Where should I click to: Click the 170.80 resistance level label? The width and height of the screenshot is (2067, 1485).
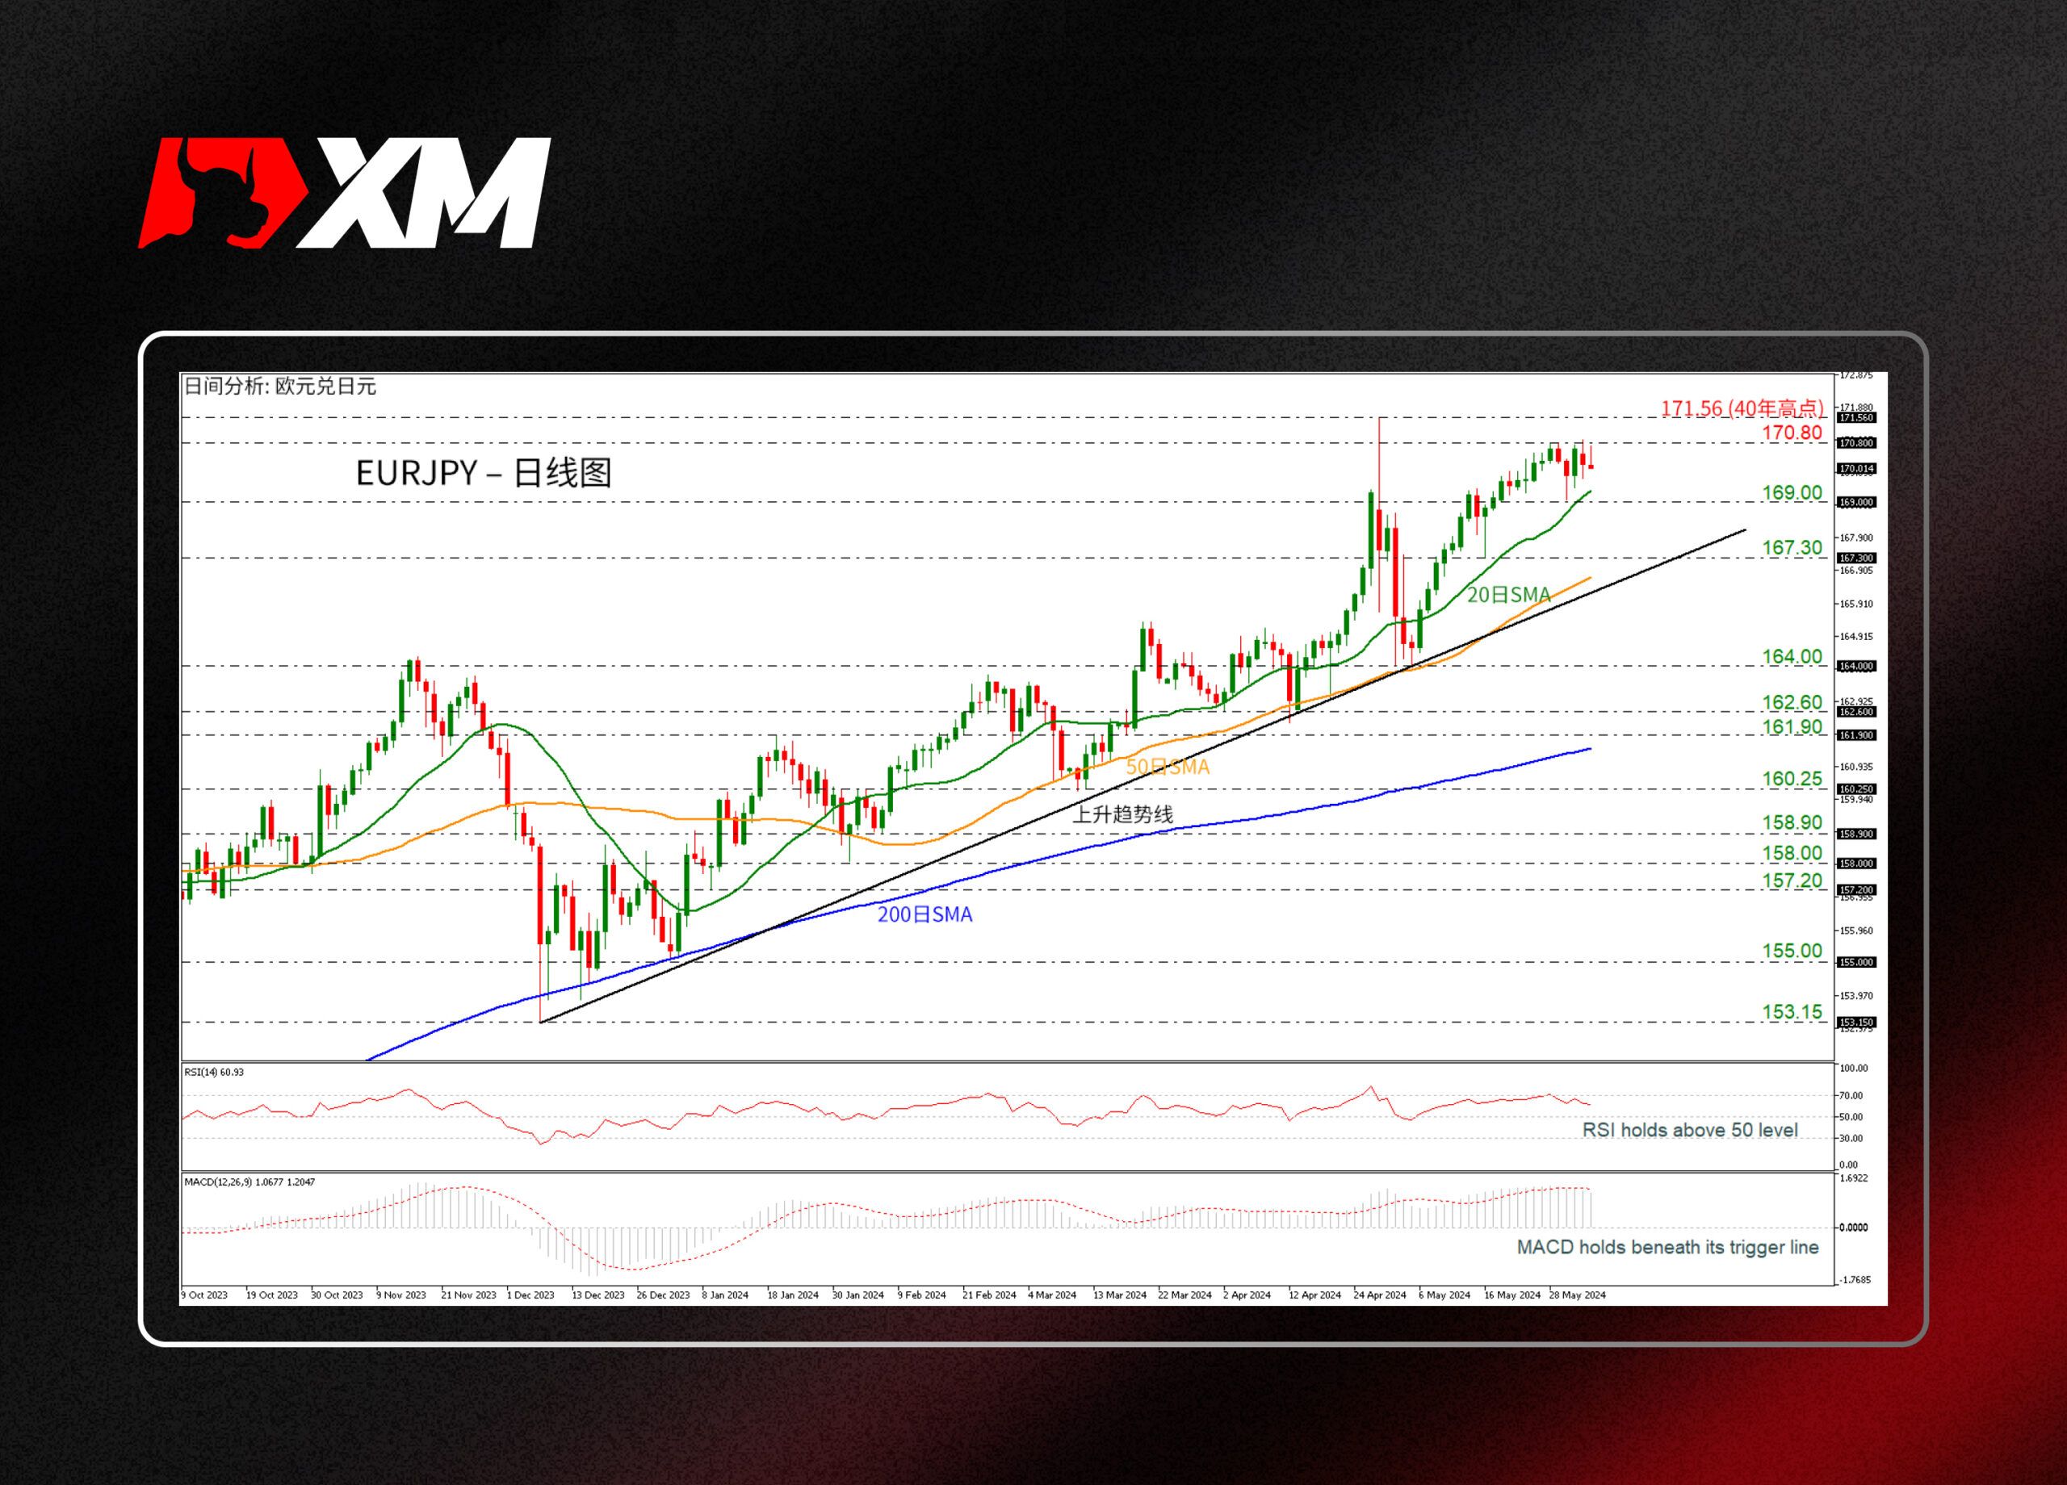(x=1791, y=433)
